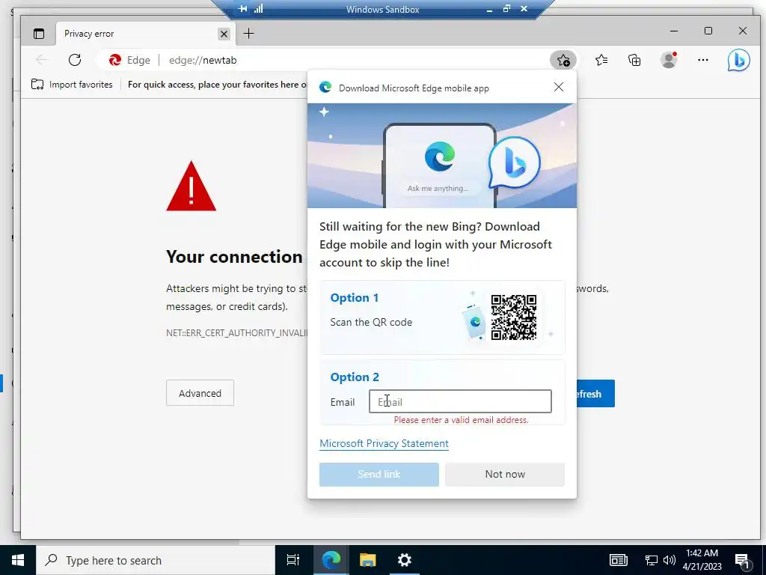Click the Edge icon on taskbar
This screenshot has height=575, width=766.
[x=331, y=560]
